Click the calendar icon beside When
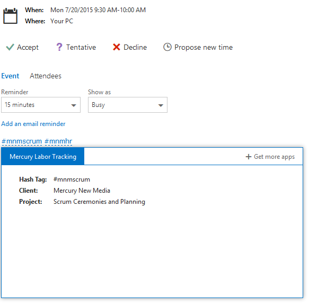 pyautogui.click(x=10, y=16)
